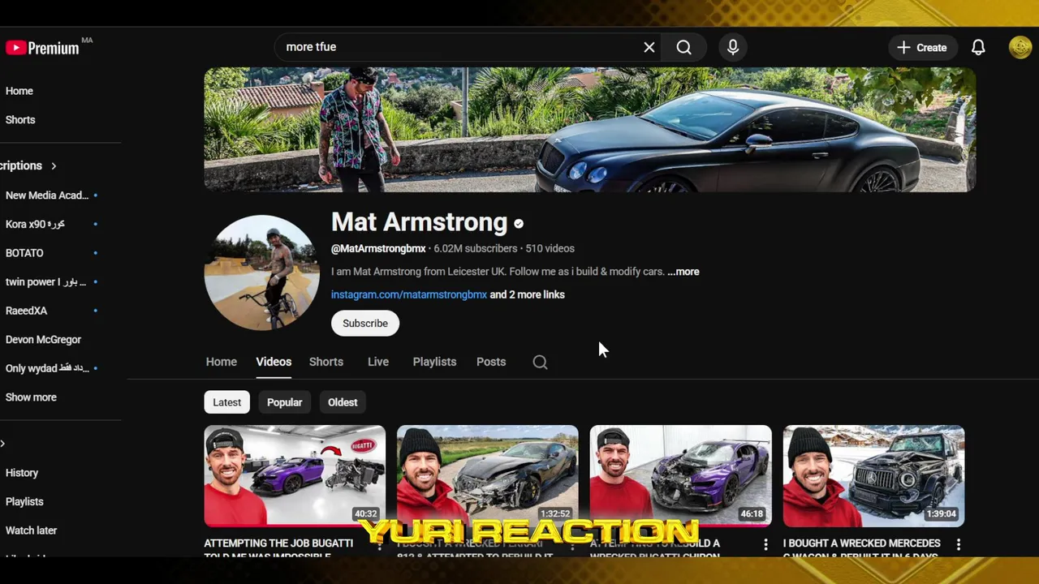Click the @MatArmstrongbmx handle
1039x584 pixels.
(x=378, y=249)
